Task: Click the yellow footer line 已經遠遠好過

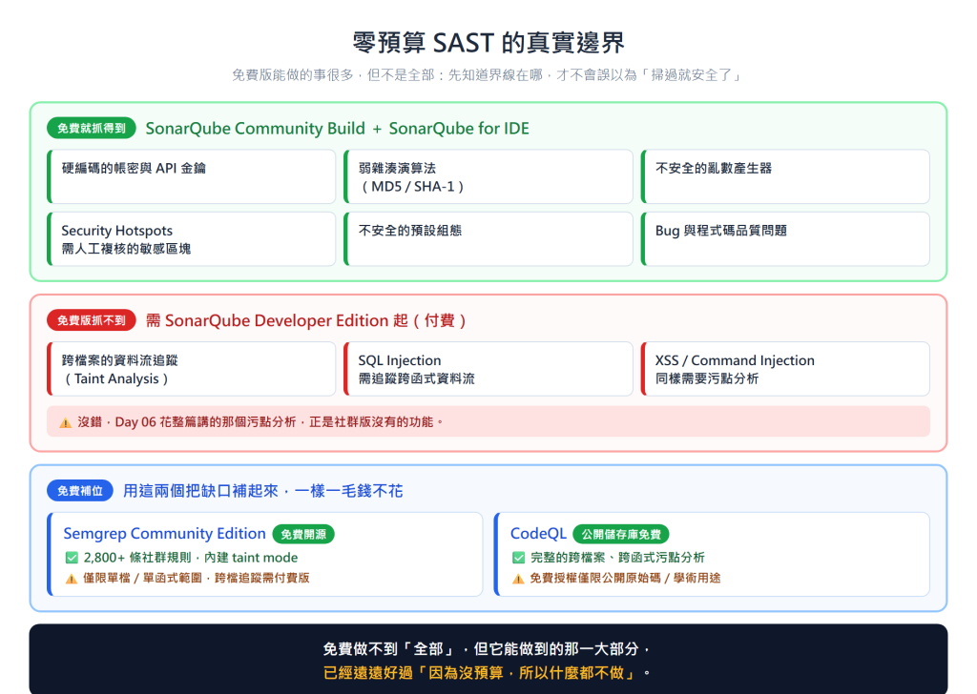Action: (488, 673)
